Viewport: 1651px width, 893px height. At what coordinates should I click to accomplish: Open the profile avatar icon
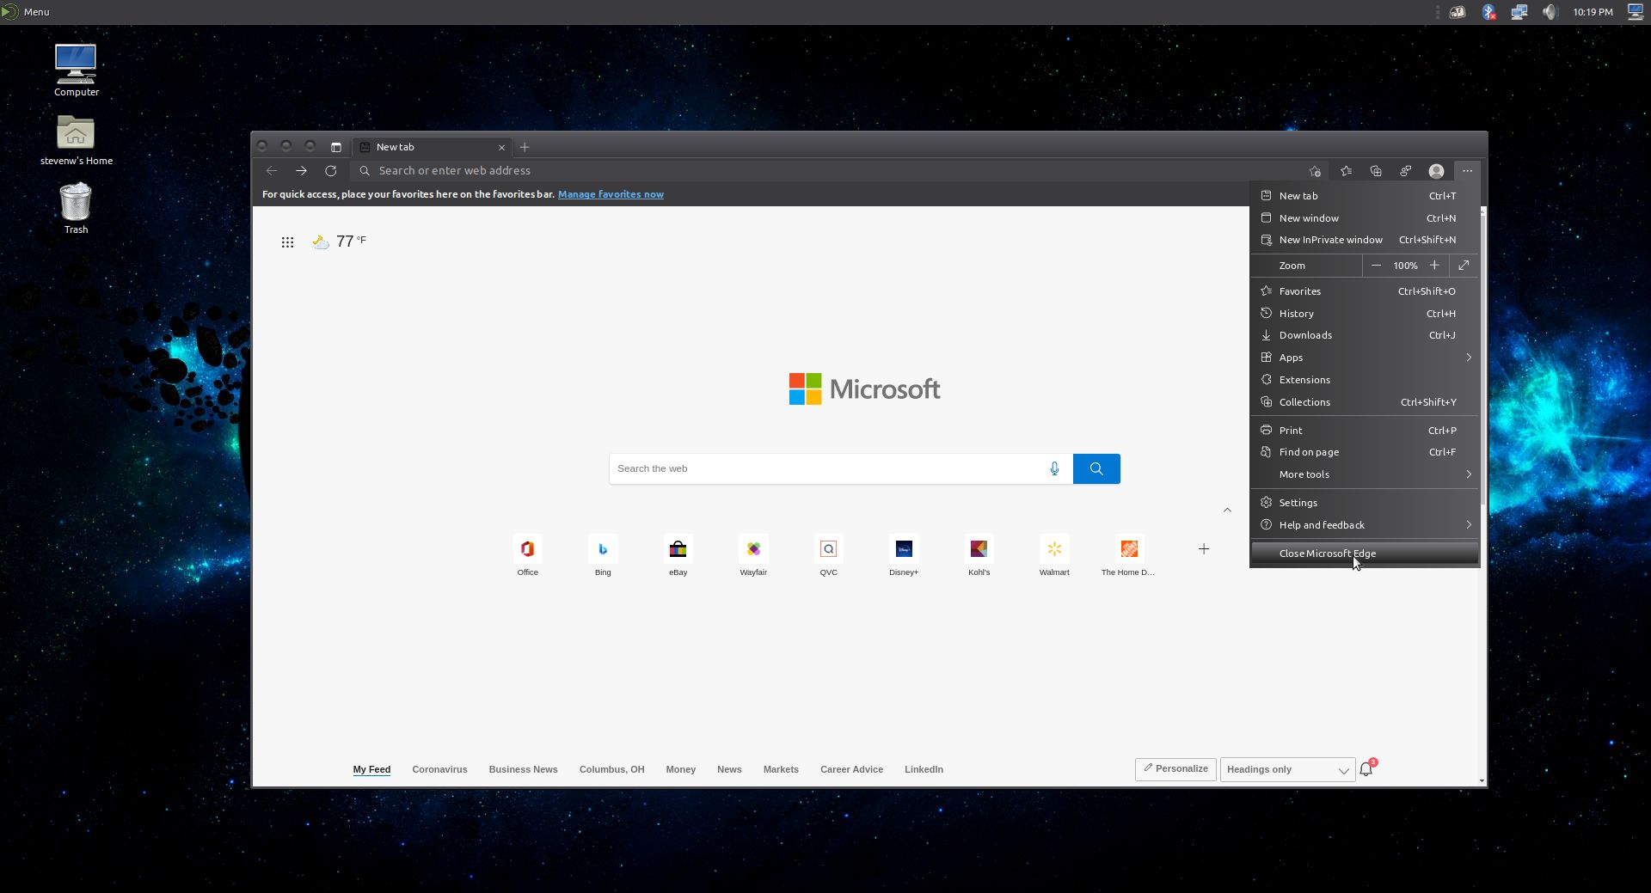click(x=1436, y=171)
